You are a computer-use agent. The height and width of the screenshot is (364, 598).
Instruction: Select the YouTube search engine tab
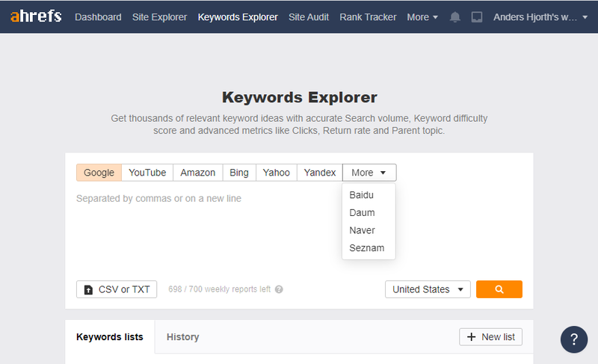coord(147,173)
